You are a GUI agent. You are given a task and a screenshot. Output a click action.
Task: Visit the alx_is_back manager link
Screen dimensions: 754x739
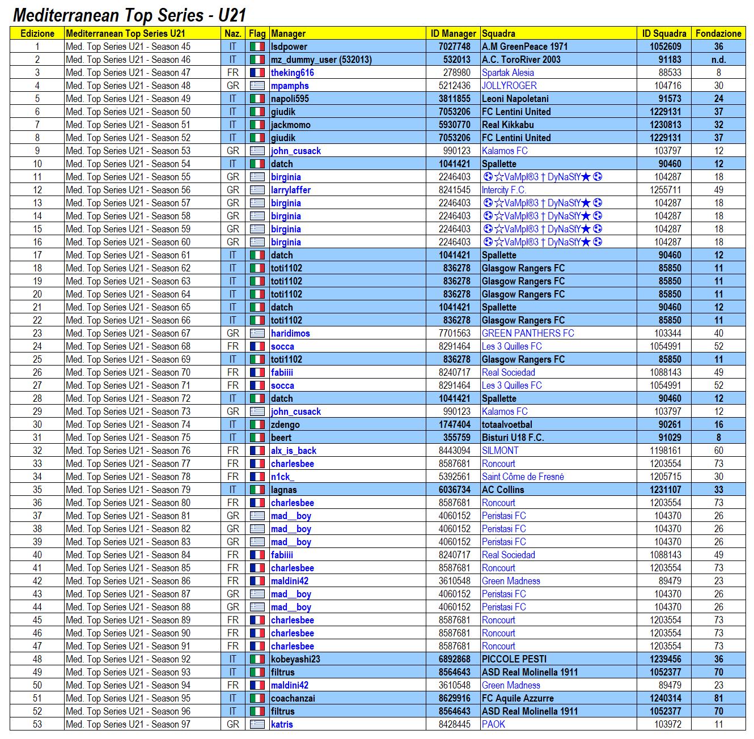(x=294, y=451)
